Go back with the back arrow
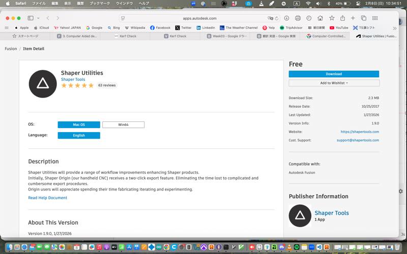The width and height of the screenshot is (407, 254). point(48,18)
